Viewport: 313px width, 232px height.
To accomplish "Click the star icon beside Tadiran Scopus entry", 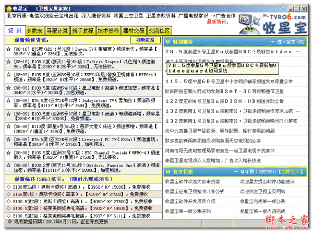I will coord(8,62).
